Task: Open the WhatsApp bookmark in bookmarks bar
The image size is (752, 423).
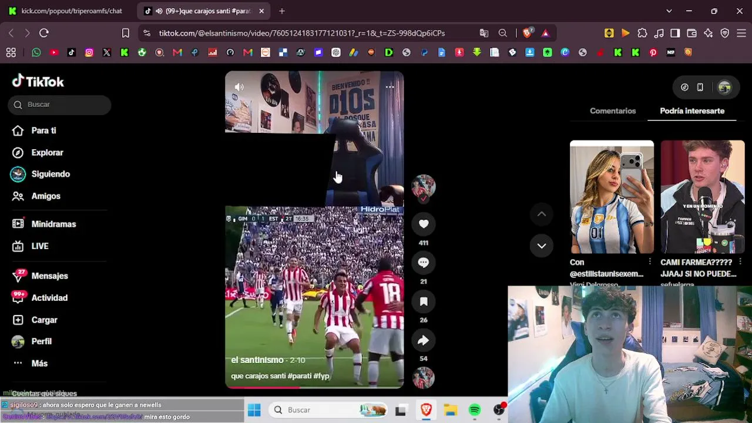Action: [x=36, y=52]
